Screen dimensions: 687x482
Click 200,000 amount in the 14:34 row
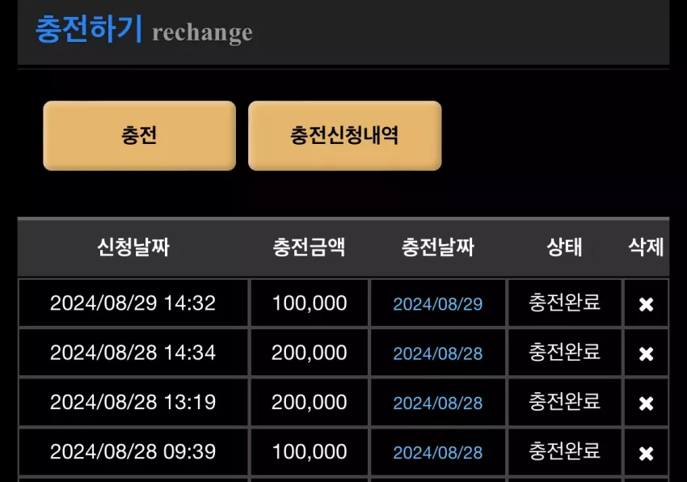pyautogui.click(x=310, y=353)
